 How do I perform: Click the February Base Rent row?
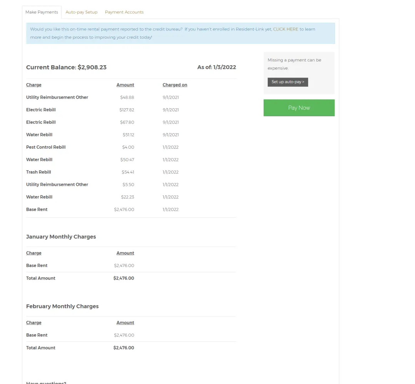tap(131, 335)
